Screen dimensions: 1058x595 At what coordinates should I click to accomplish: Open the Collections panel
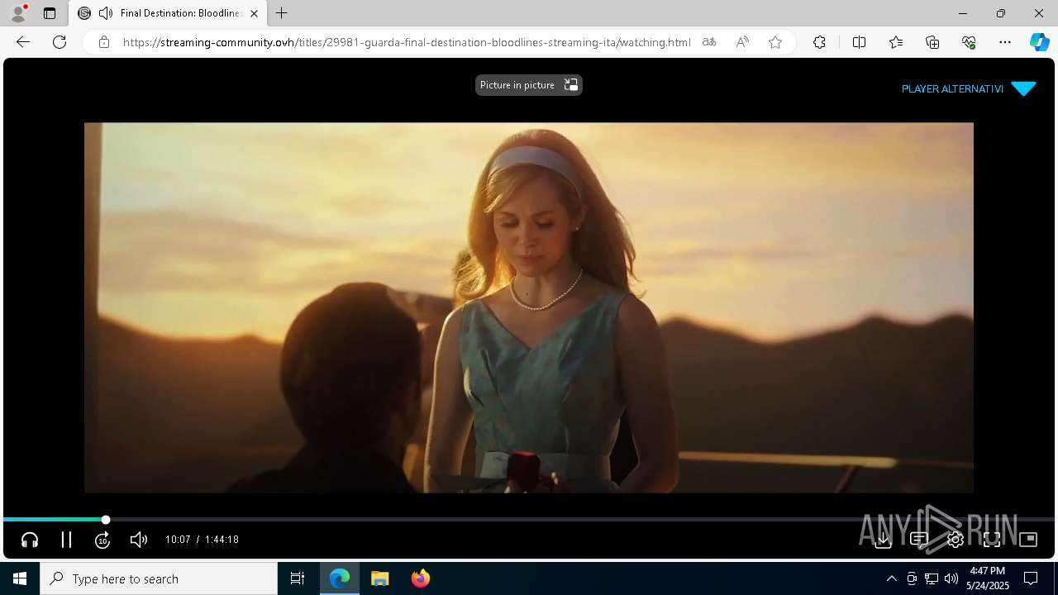coord(932,42)
